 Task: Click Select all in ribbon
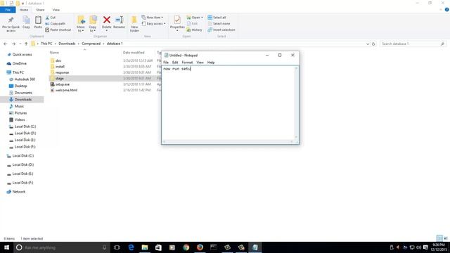coord(217,18)
